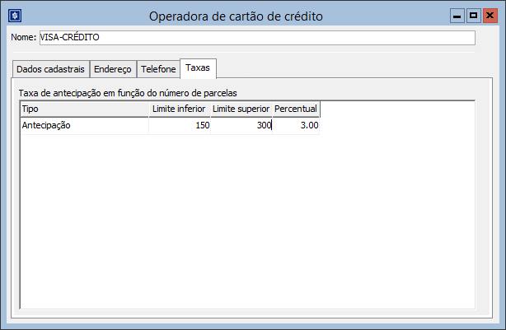Maximize the Operadora de cartão window
This screenshot has width=506, height=330.
473,16
